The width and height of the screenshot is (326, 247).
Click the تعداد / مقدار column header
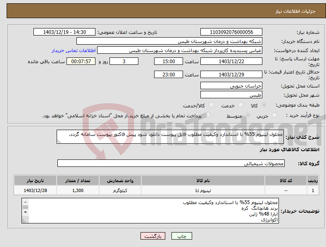tap(78, 180)
